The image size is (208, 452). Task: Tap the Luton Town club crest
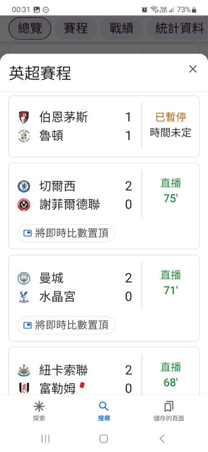coord(24,136)
